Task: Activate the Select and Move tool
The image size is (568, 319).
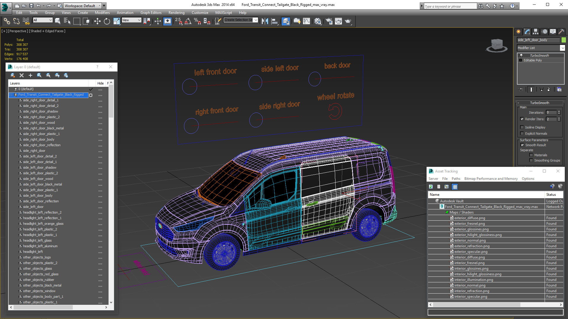Action: point(97,21)
